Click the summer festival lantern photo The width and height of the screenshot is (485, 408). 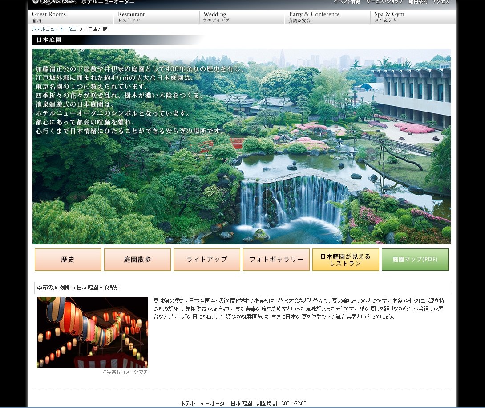point(93,332)
